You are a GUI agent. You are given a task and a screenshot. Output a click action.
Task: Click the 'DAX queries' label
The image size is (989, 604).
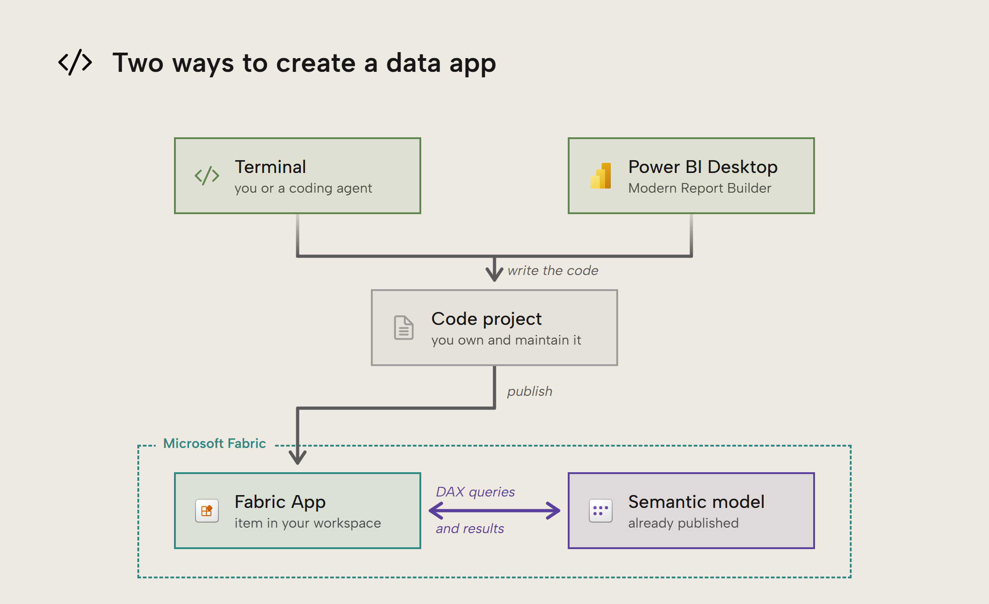pyautogui.click(x=475, y=492)
